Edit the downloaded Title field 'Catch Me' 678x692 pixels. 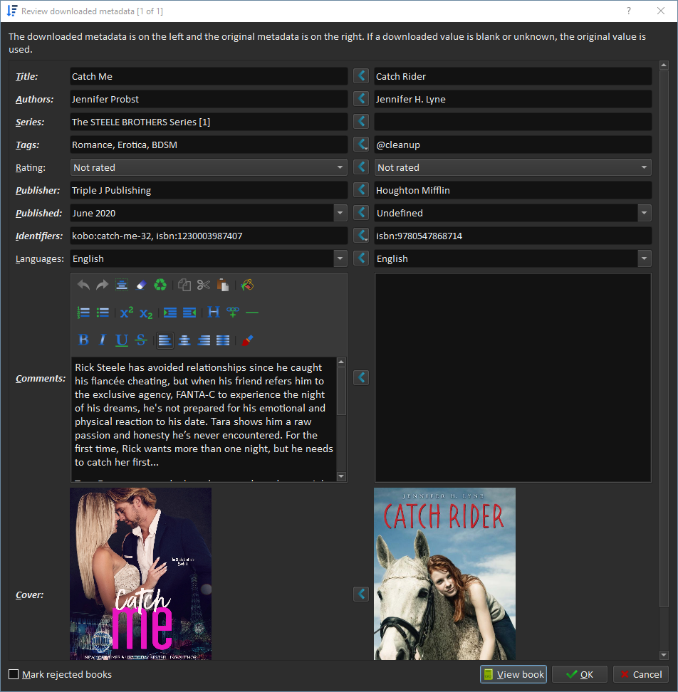(209, 76)
